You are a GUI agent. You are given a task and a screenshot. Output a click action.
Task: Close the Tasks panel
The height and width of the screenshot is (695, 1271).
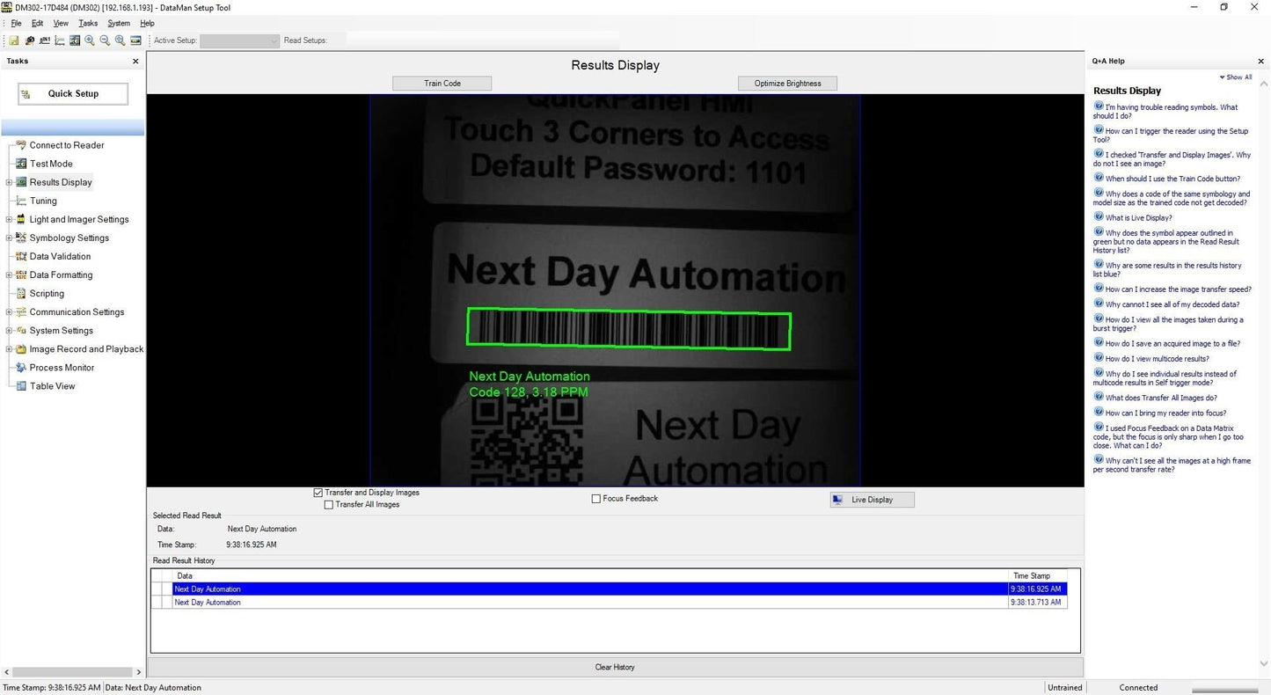point(135,62)
